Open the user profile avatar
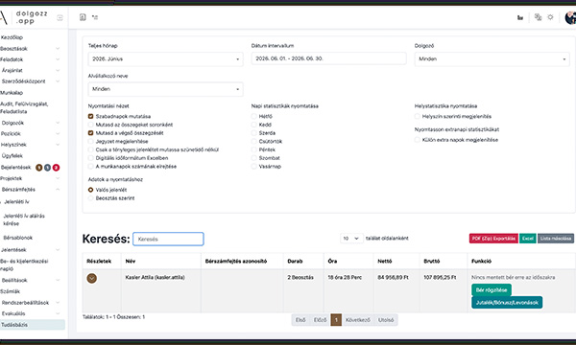The image size is (576, 345). [x=570, y=17]
